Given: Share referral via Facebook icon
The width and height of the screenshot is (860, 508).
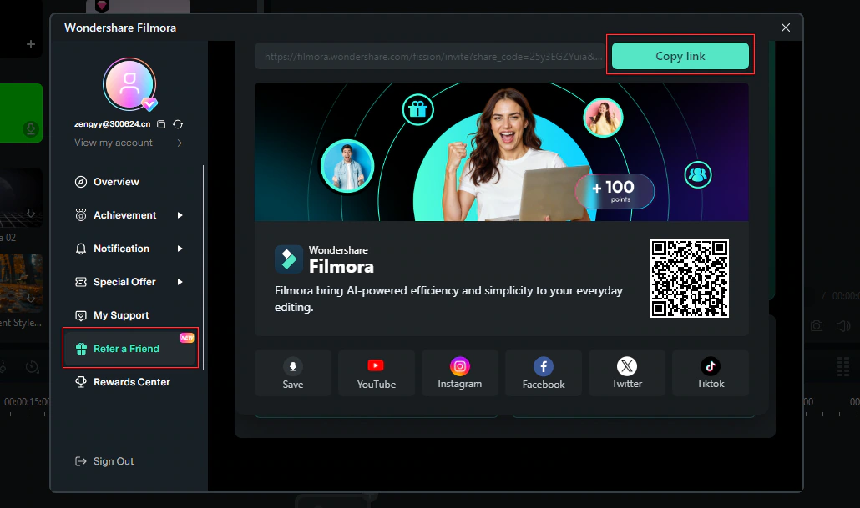Looking at the screenshot, I should pyautogui.click(x=544, y=373).
